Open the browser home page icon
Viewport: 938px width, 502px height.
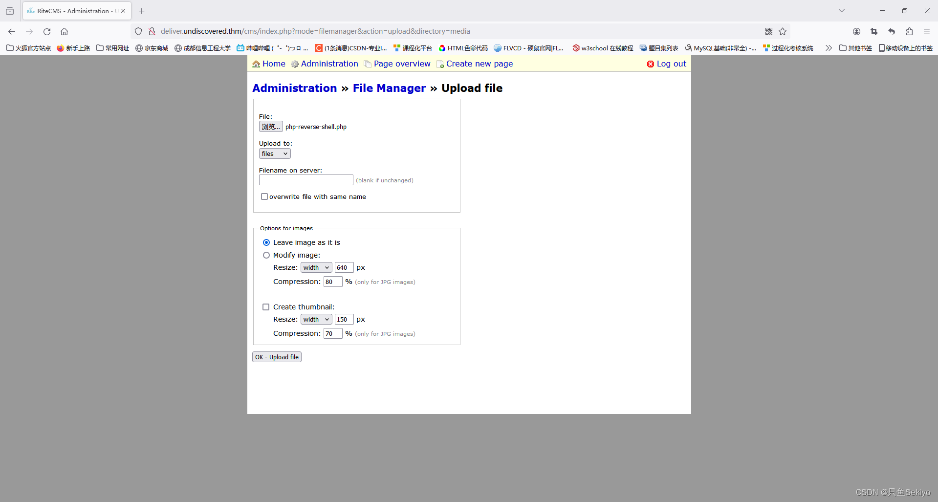(64, 31)
